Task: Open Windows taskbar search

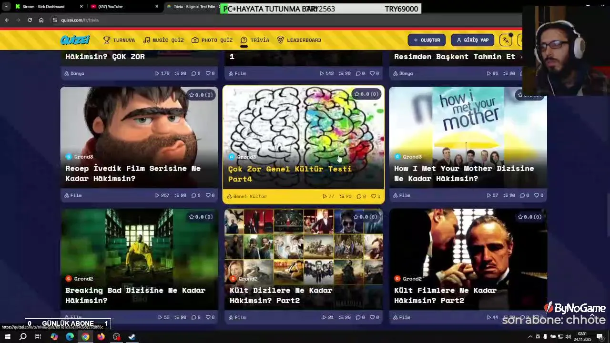Action: 23,337
